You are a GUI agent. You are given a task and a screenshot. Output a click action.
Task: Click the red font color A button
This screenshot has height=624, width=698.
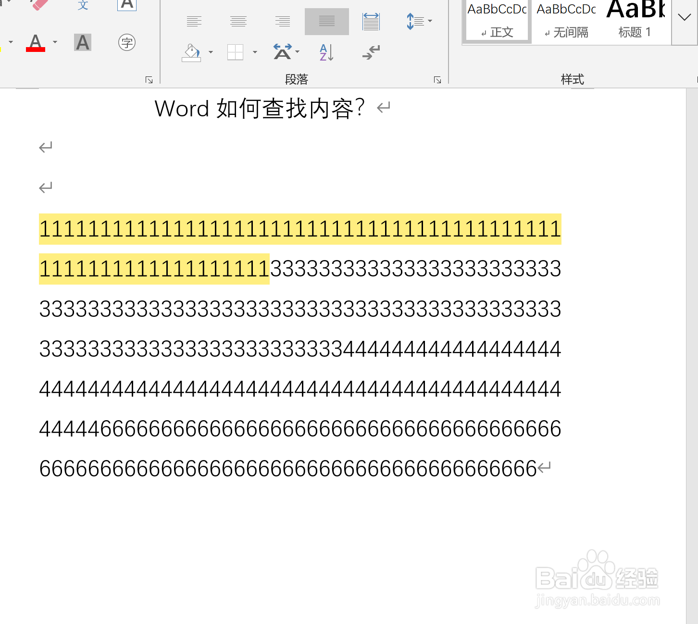36,42
